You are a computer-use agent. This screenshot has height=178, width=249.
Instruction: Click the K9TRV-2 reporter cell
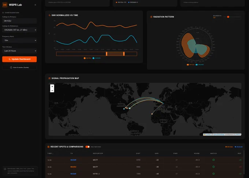96,174
